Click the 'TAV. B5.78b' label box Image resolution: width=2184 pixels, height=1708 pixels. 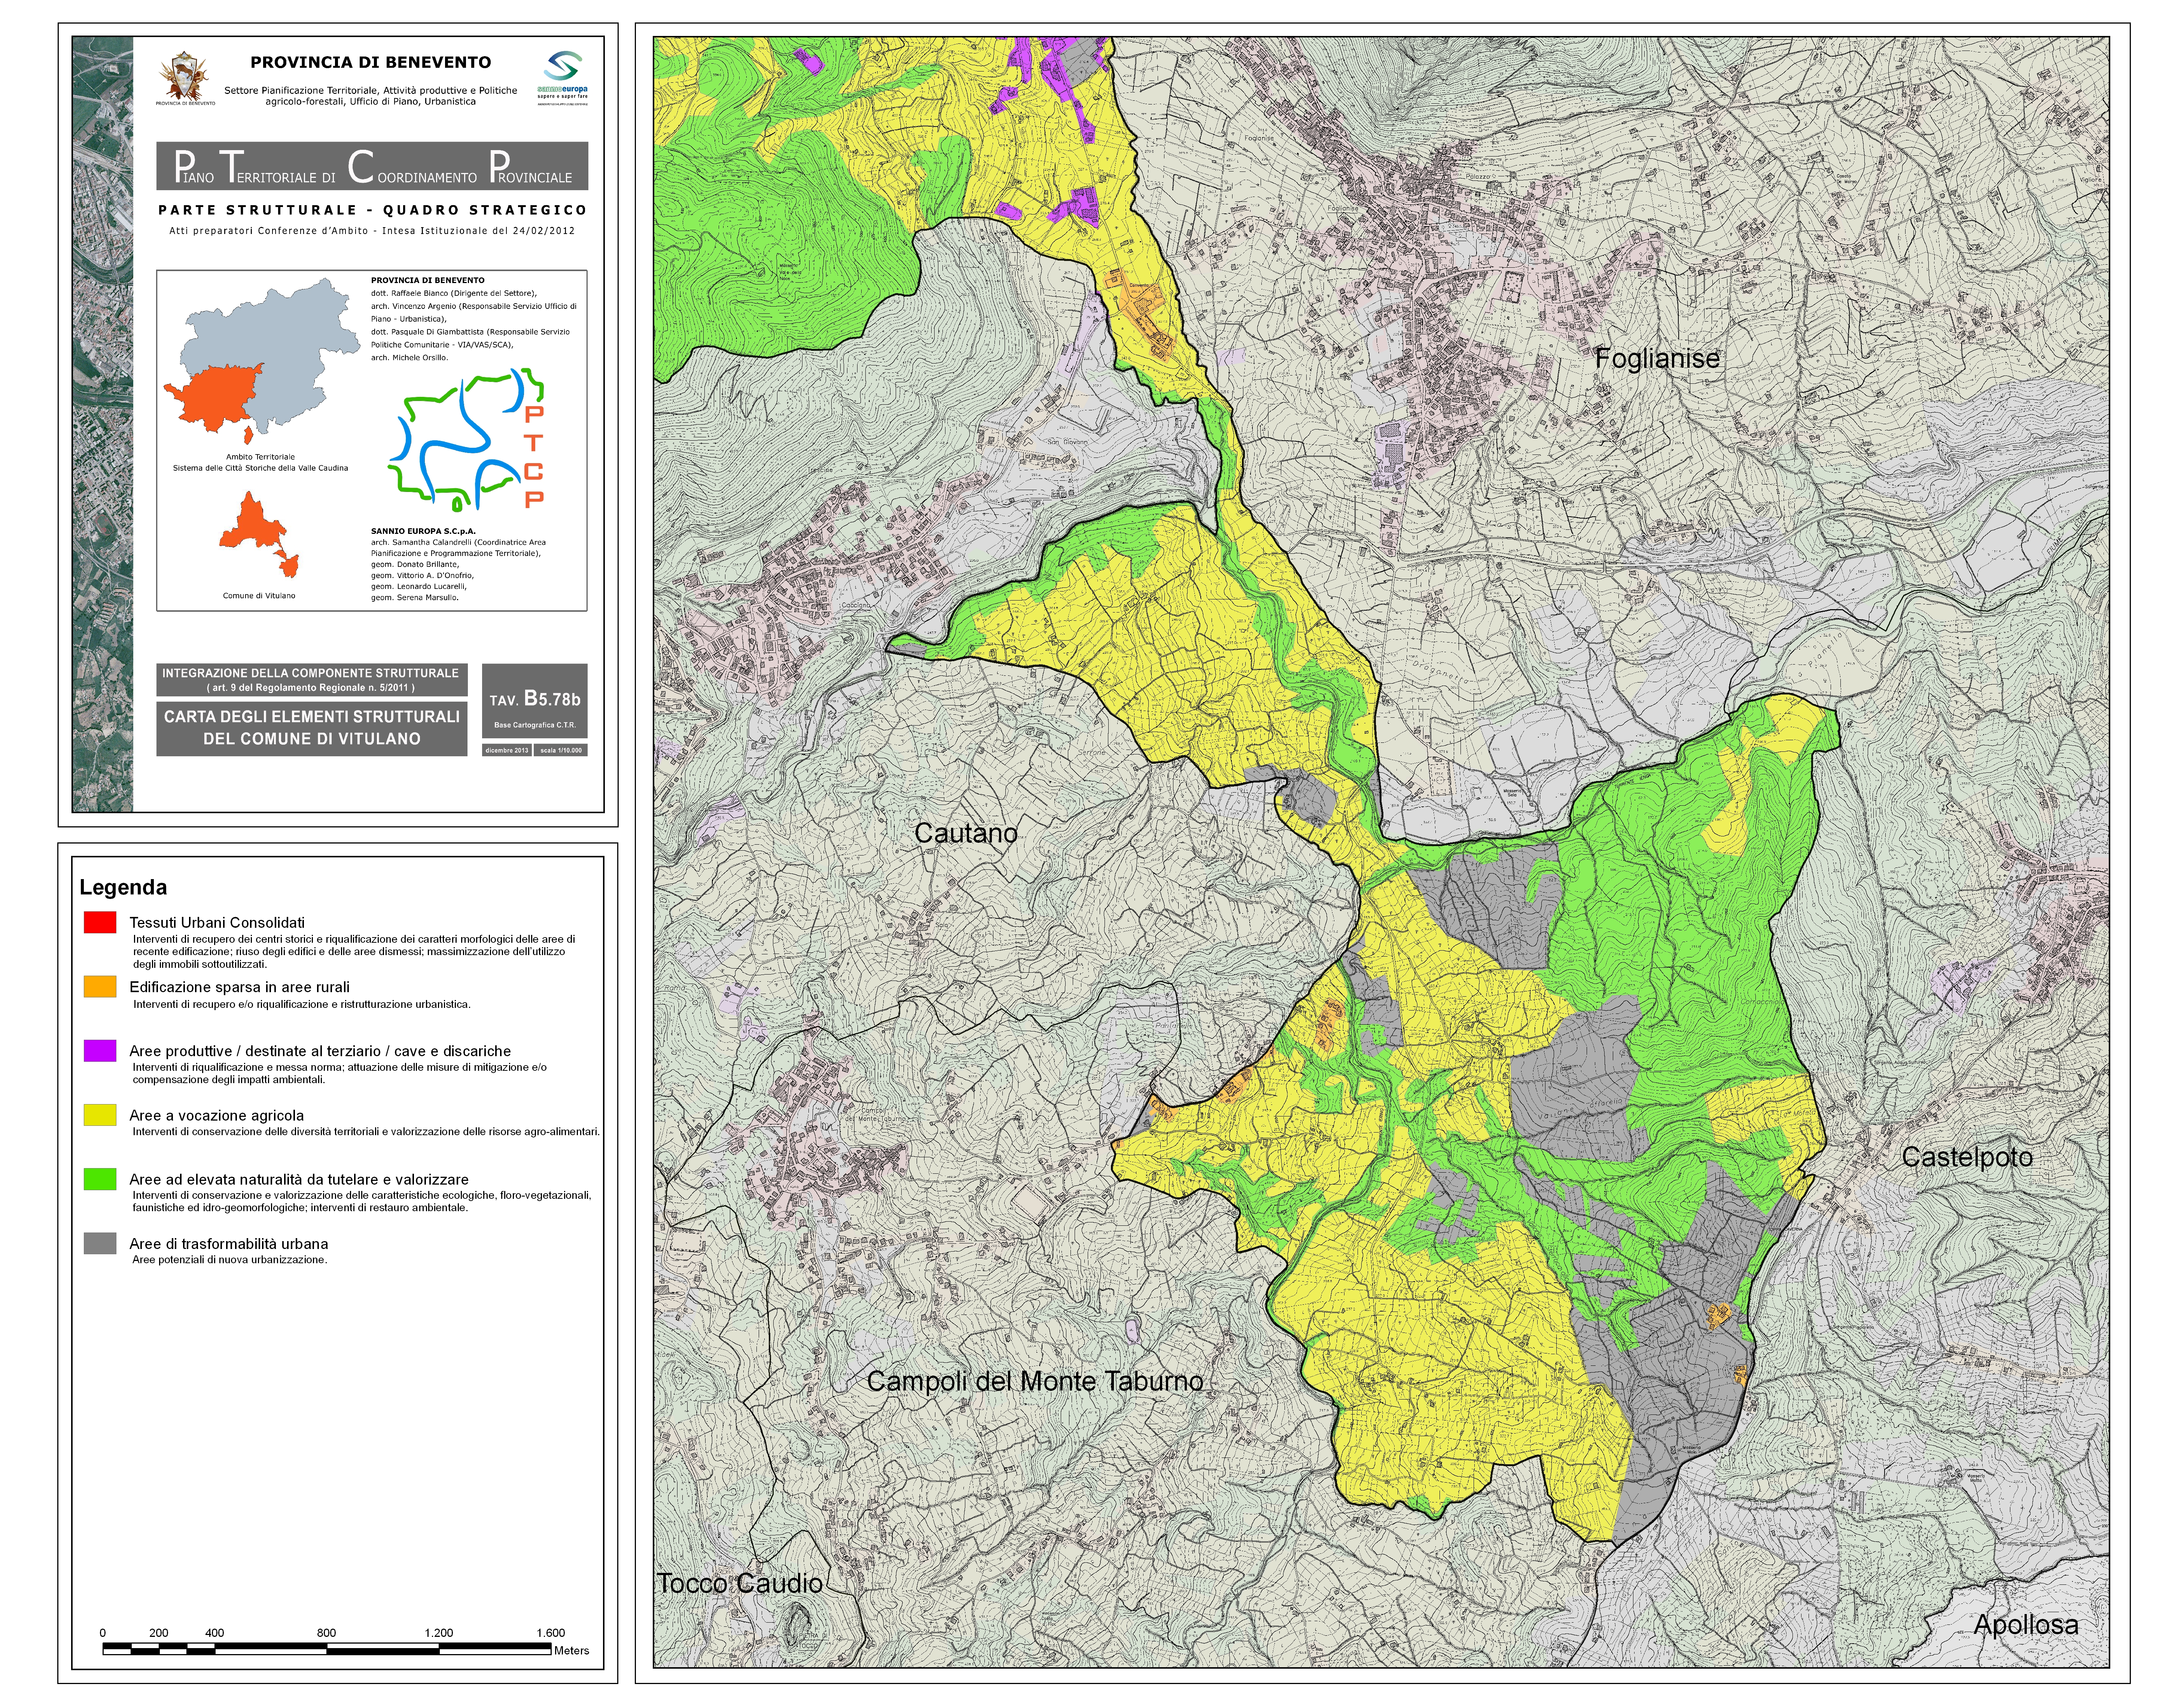[534, 701]
